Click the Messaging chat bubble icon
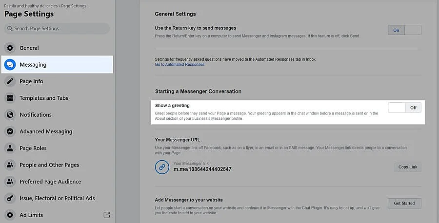The image size is (439, 223). coord(10,65)
